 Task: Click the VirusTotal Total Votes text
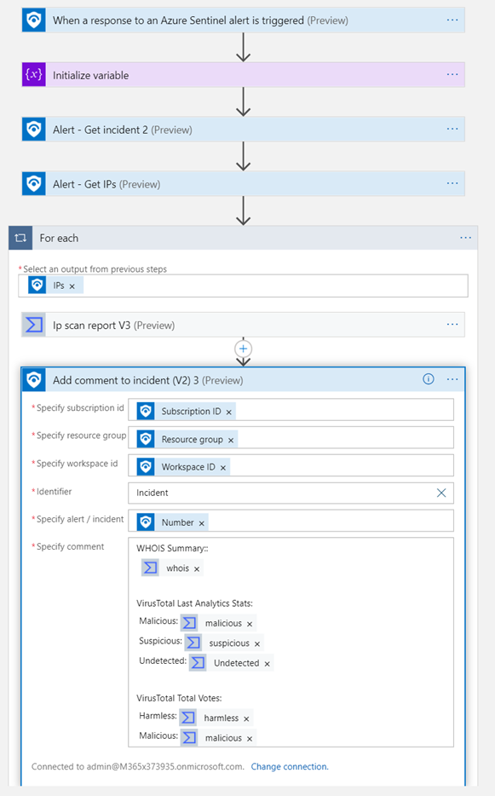pos(179,698)
